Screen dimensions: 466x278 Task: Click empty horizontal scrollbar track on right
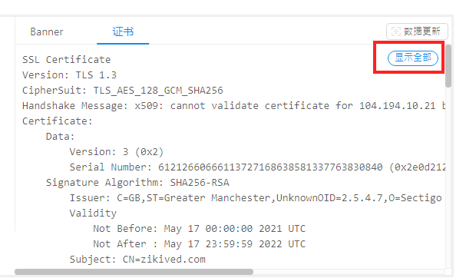349,272
